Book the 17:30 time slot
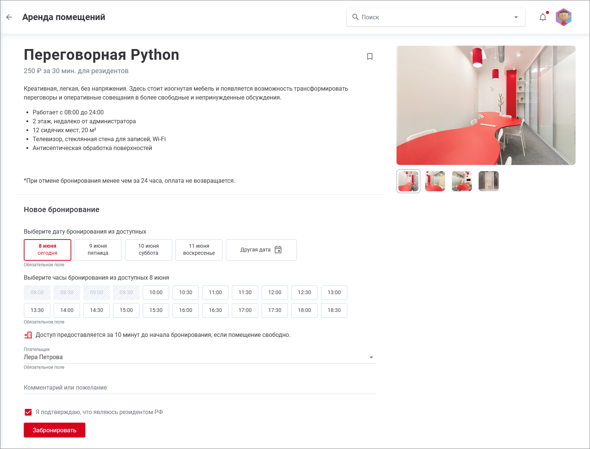This screenshot has width=590, height=449. point(275,310)
